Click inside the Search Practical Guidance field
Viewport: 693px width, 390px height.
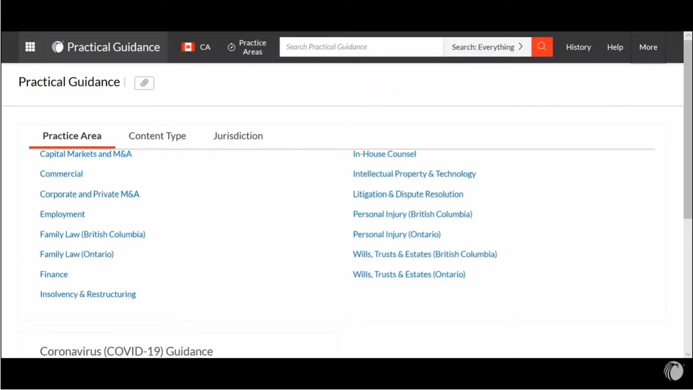coord(361,47)
